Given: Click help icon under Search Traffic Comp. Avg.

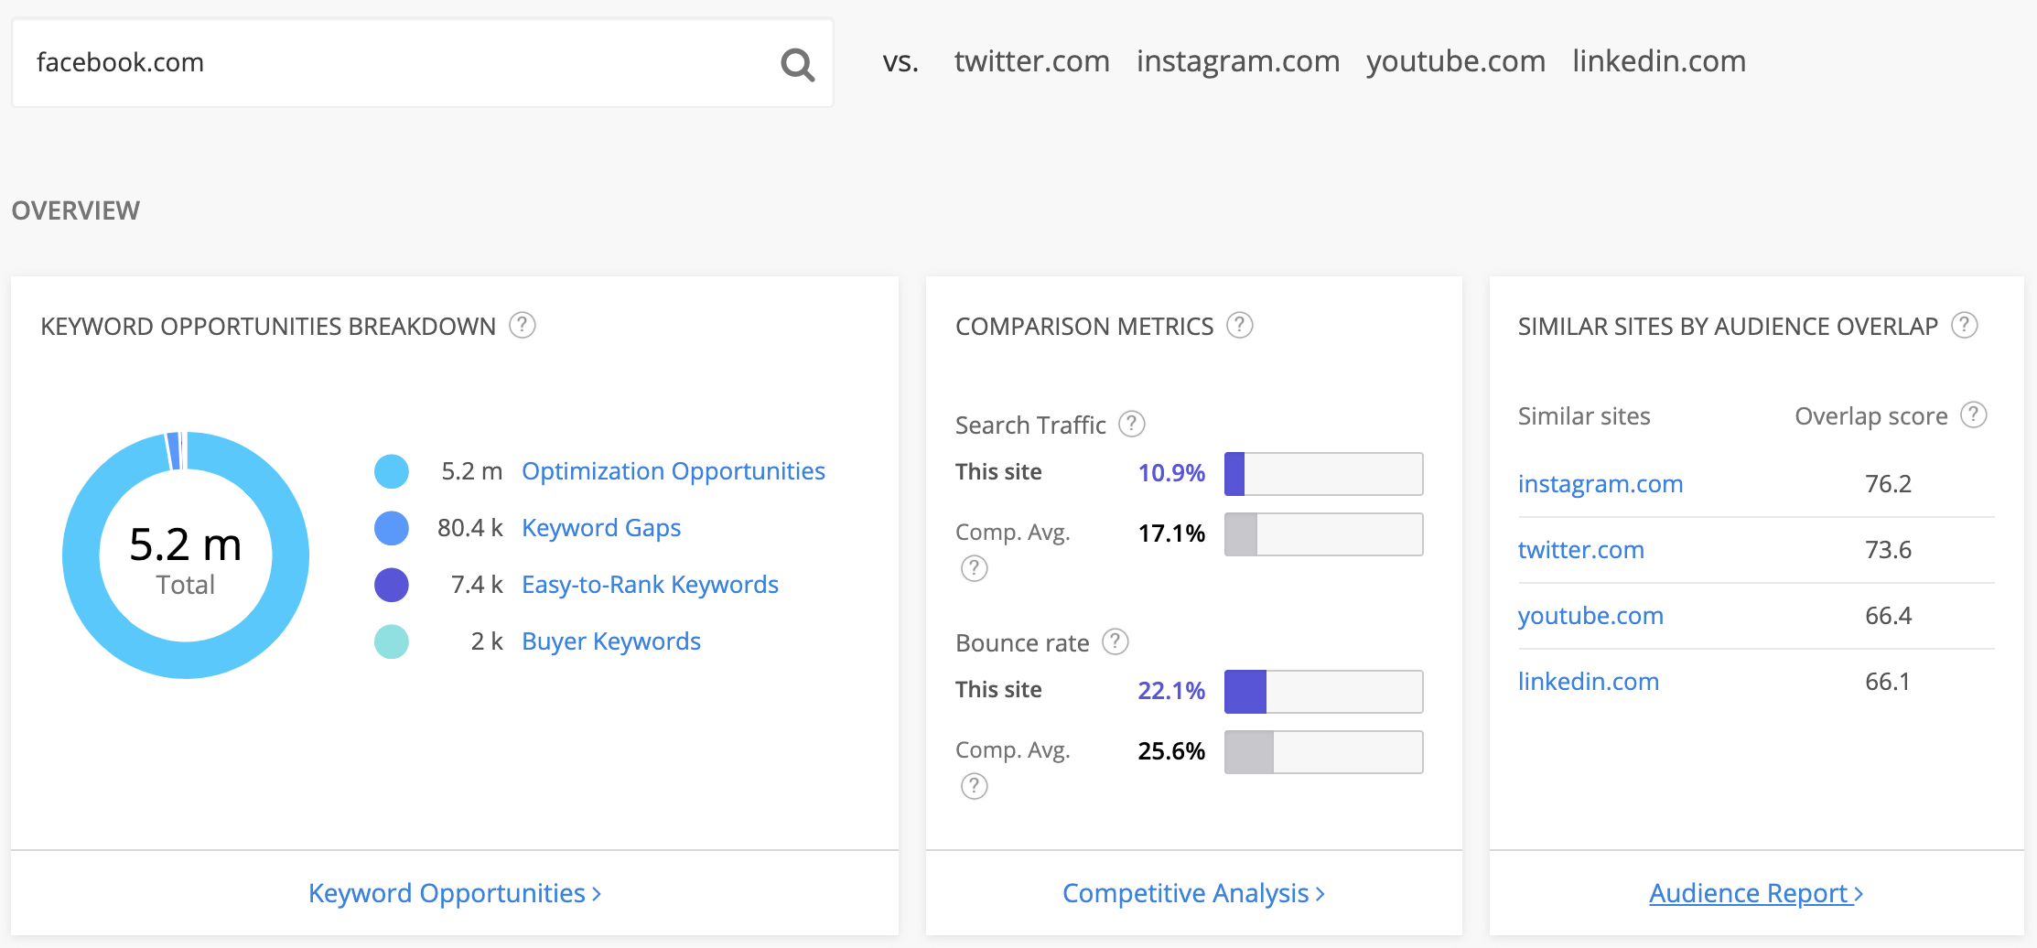Looking at the screenshot, I should coord(974,569).
